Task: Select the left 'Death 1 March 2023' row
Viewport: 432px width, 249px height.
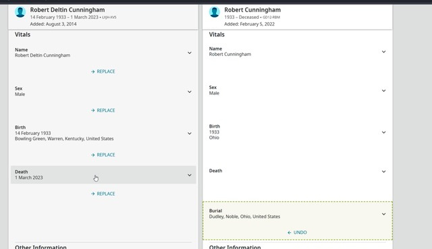Action: [103, 175]
